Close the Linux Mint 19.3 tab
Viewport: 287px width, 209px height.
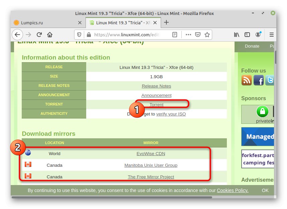point(155,23)
